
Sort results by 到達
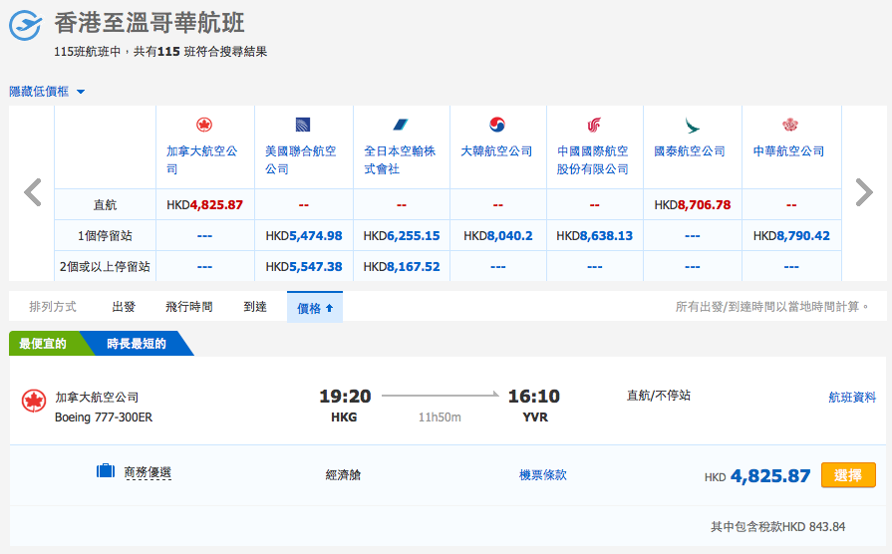point(255,307)
